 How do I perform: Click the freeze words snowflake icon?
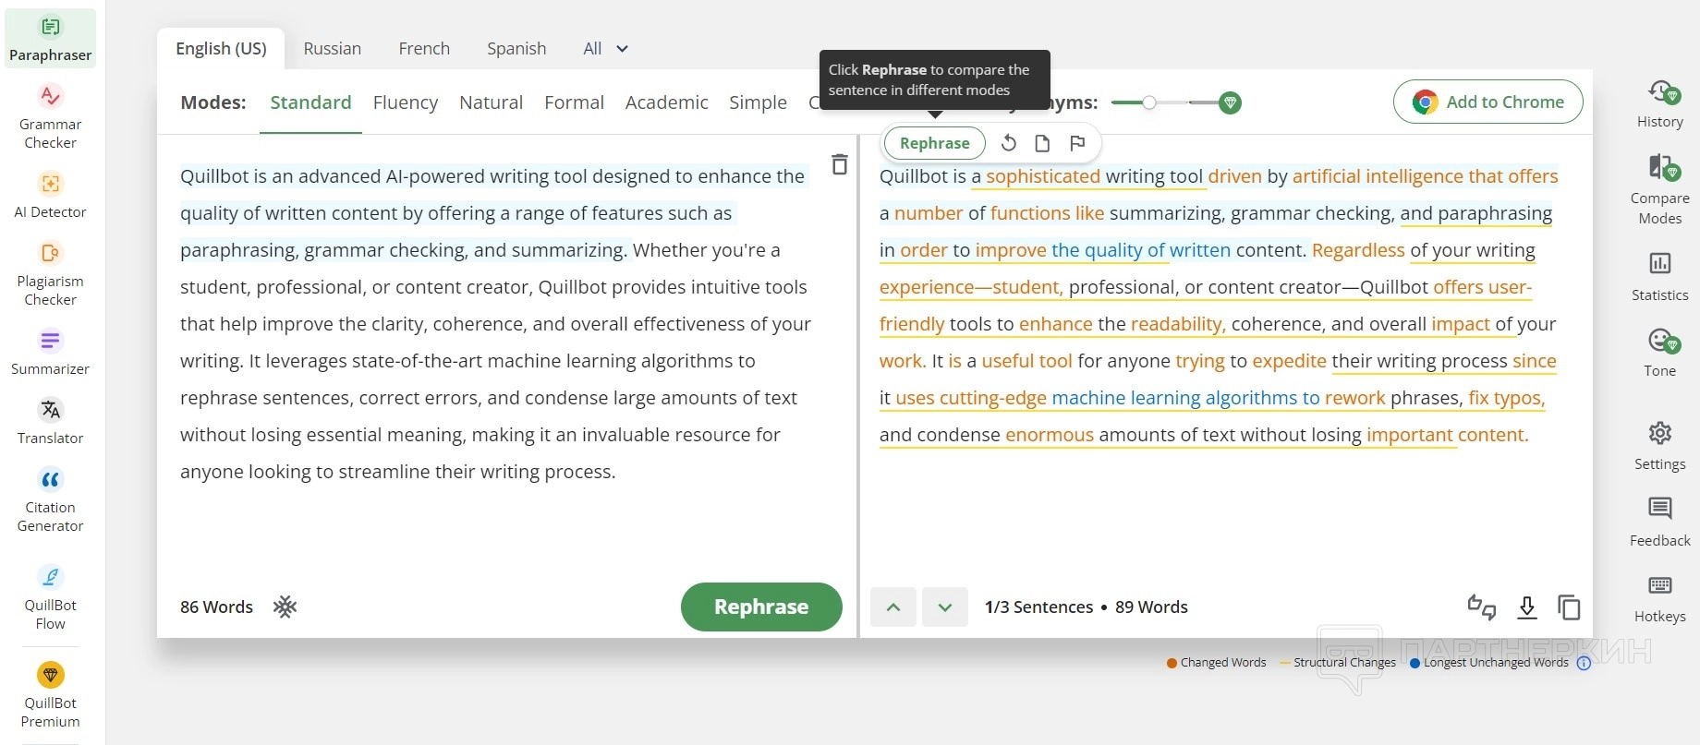coord(285,607)
